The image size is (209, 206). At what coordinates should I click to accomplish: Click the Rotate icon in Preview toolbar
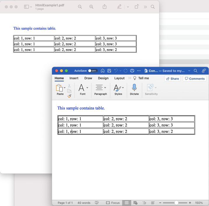[x=136, y=7]
